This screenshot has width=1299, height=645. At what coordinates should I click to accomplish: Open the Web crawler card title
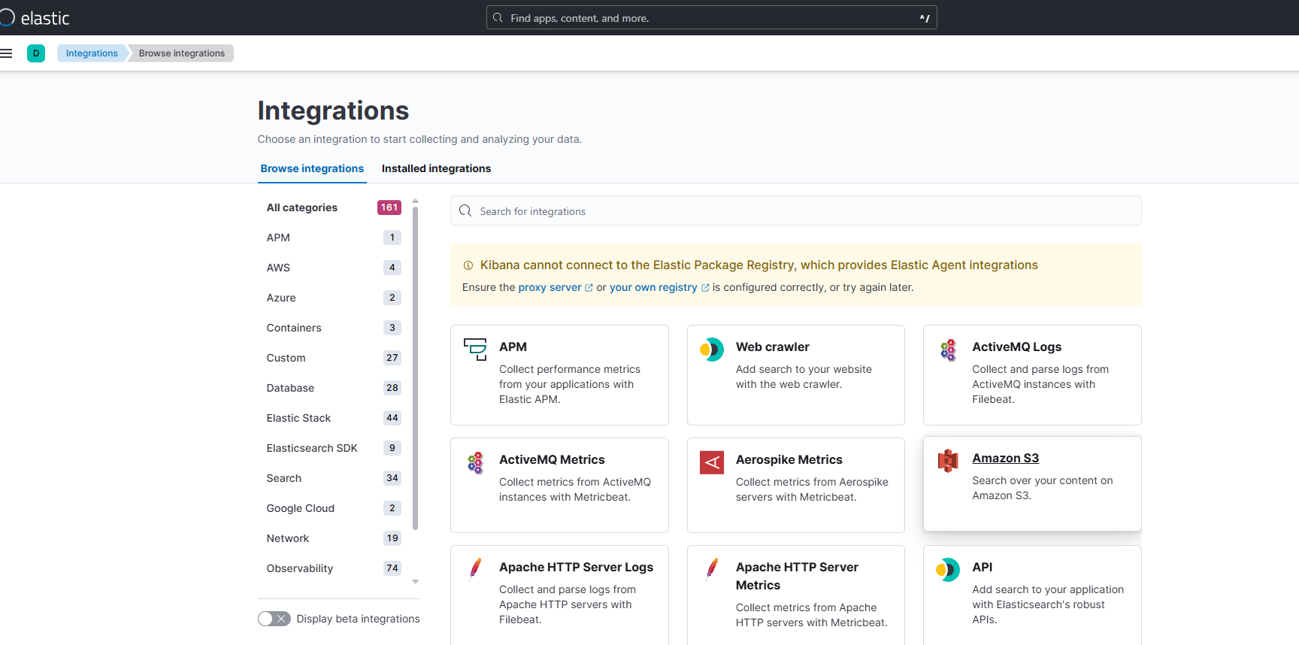772,347
